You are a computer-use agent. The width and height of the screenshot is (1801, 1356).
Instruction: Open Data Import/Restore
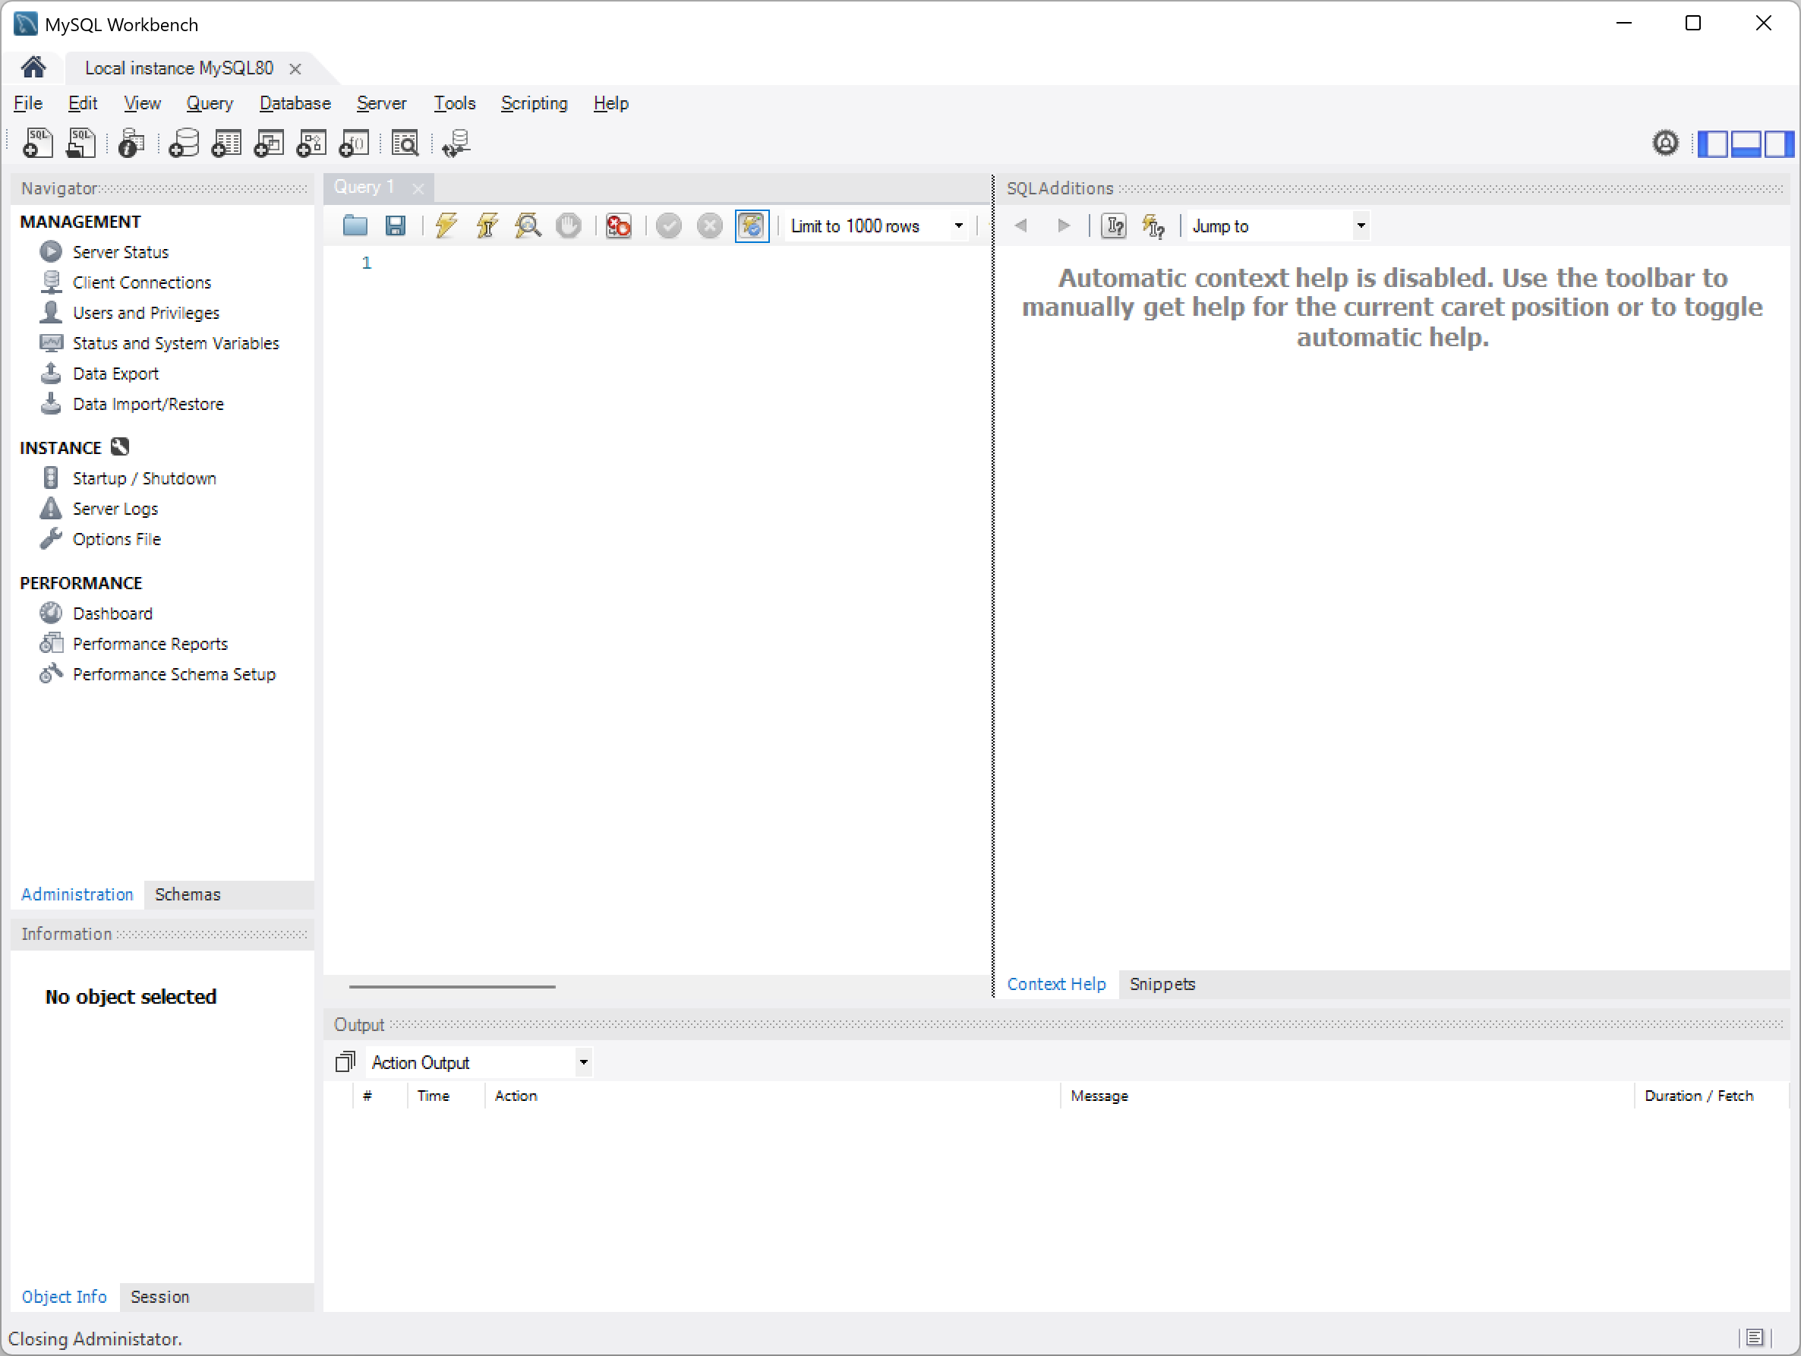(x=148, y=404)
